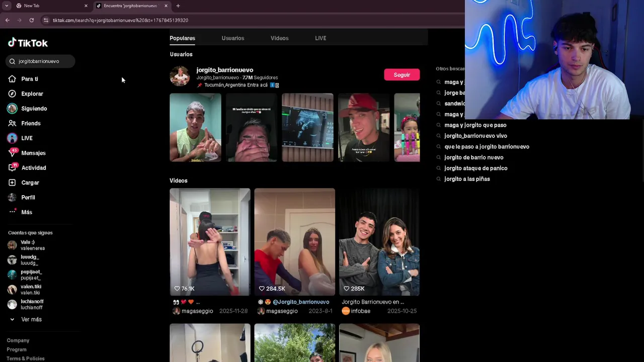Open Perfil in the sidebar

[28, 198]
